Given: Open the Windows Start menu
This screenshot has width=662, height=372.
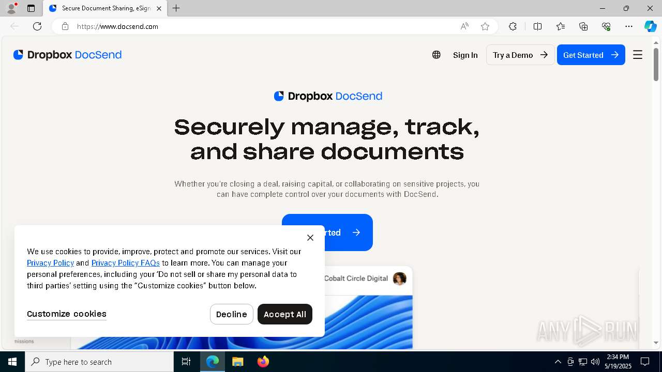Looking at the screenshot, I should [x=12, y=362].
